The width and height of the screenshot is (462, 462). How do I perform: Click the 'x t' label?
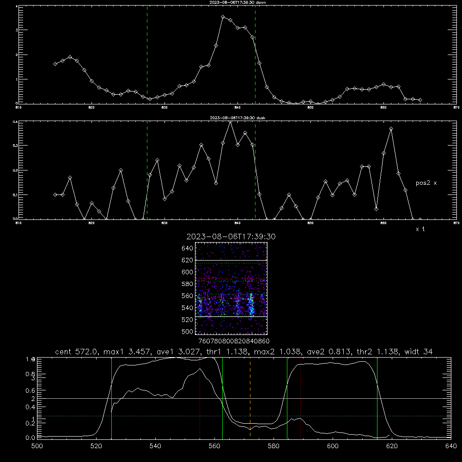click(x=420, y=229)
